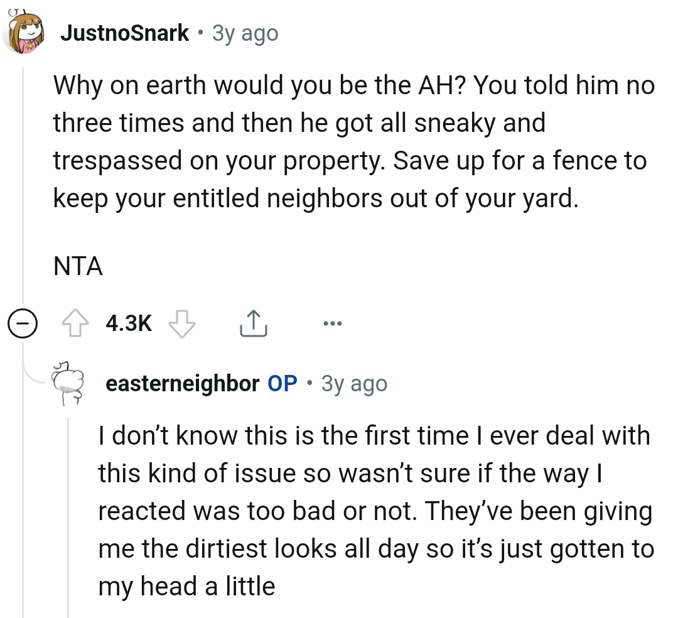This screenshot has height=618, width=678.
Task: Open the overflow menu on JustnoSnark's comment
Action: (332, 322)
